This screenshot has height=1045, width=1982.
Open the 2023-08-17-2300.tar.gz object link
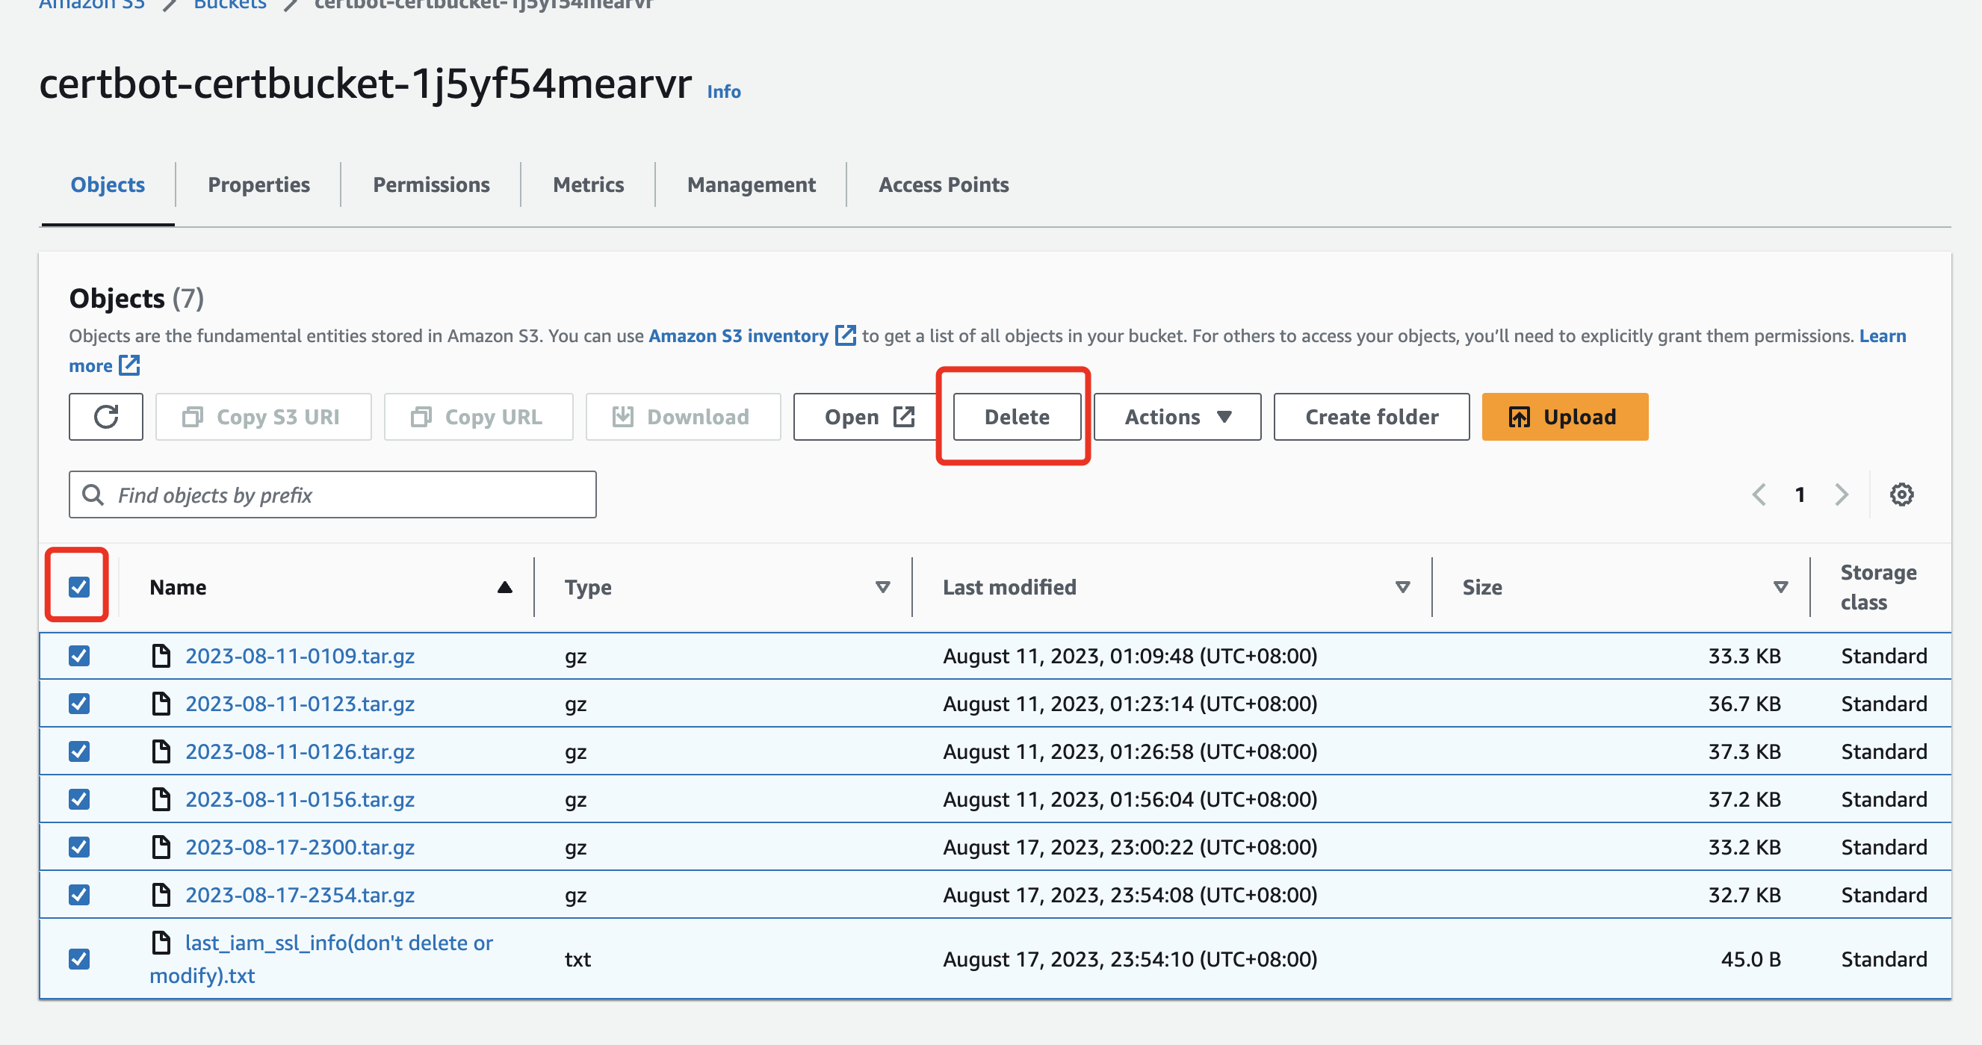click(300, 846)
